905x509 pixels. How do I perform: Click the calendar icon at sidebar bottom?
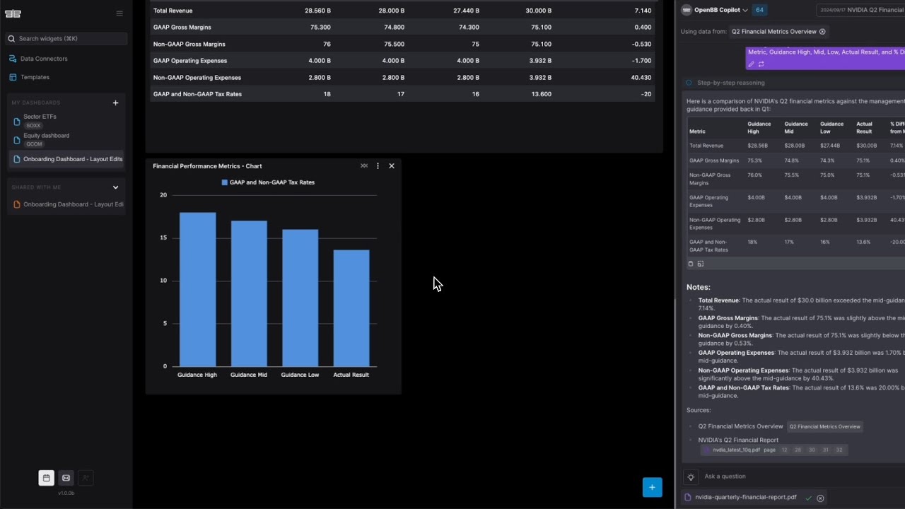coord(46,478)
